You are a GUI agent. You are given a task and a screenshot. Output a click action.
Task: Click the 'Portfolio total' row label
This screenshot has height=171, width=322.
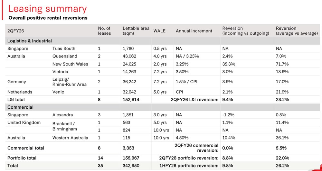pyautogui.click(x=22, y=158)
